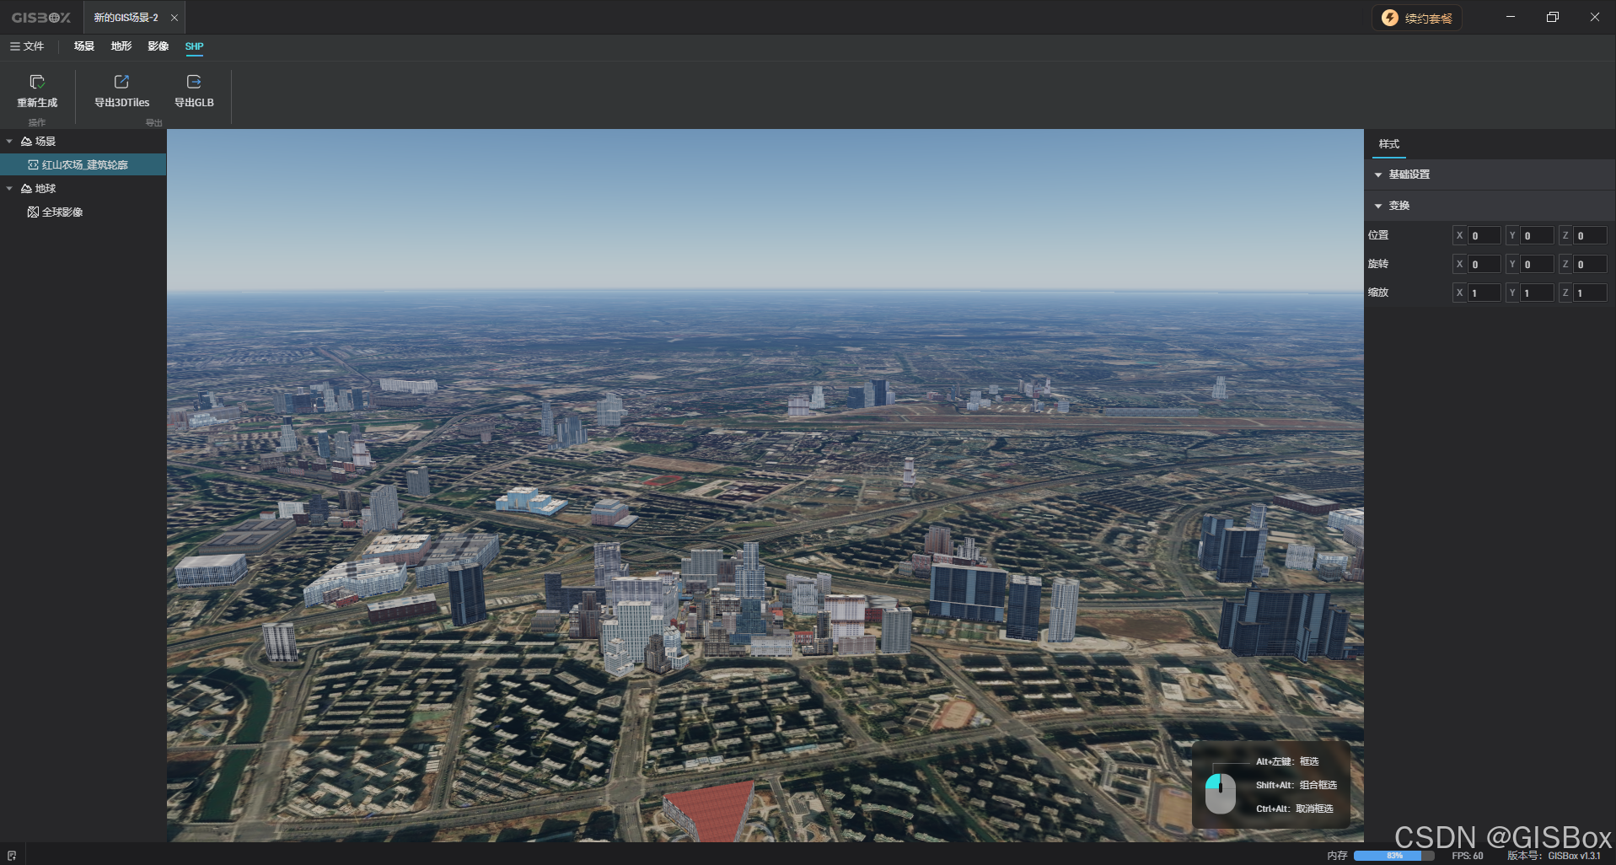Collapse the 场景 tree node
This screenshot has height=865, width=1616.
[9, 142]
